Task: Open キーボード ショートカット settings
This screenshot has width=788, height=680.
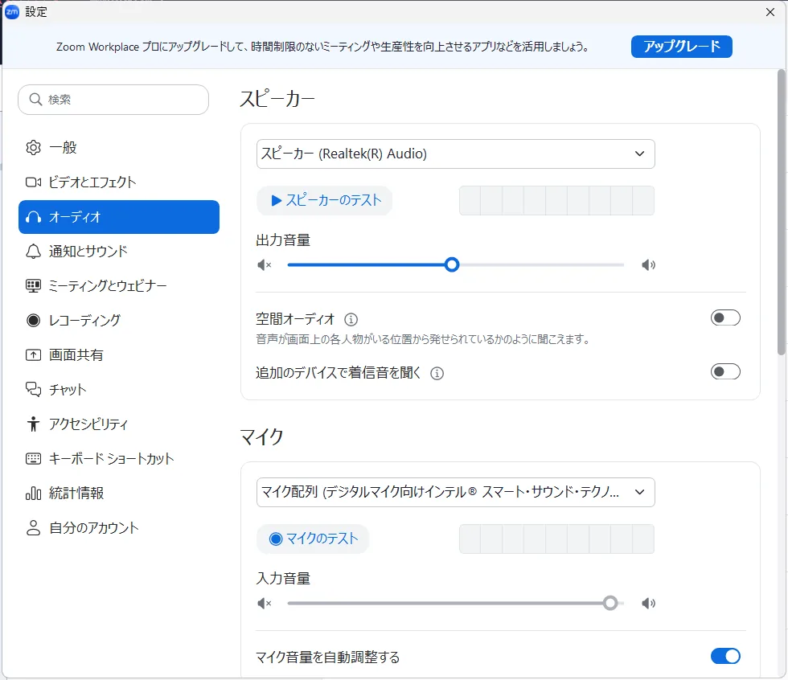Action: 119,458
